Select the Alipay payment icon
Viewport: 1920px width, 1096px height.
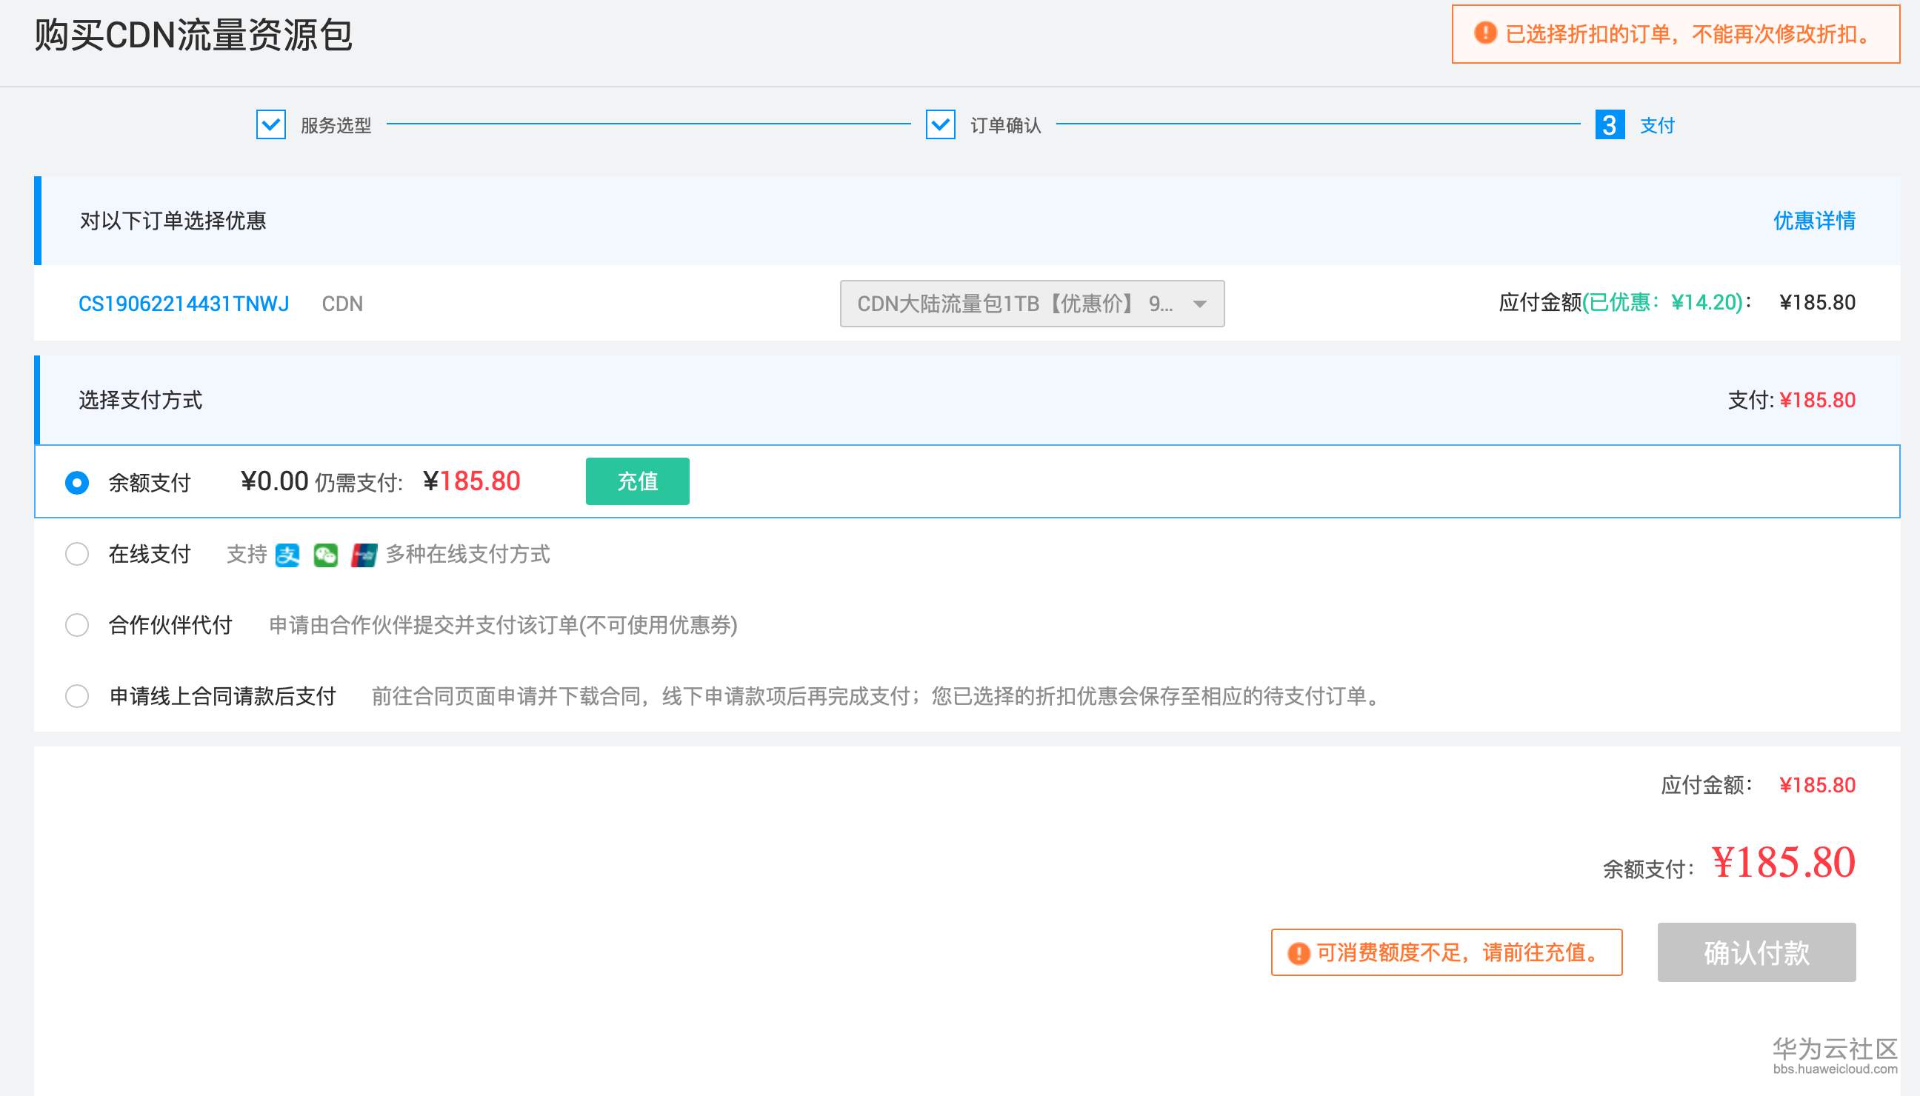click(x=288, y=555)
